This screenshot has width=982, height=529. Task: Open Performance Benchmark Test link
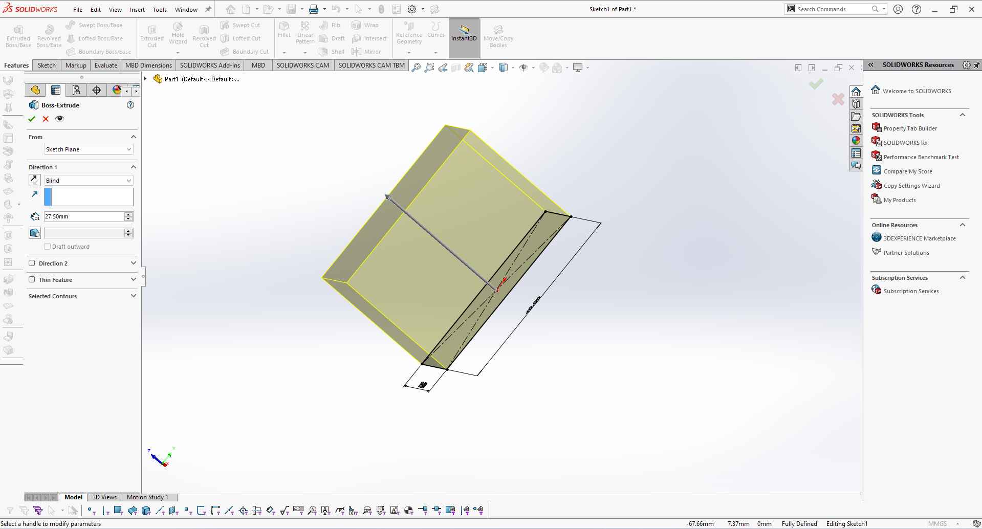(921, 157)
